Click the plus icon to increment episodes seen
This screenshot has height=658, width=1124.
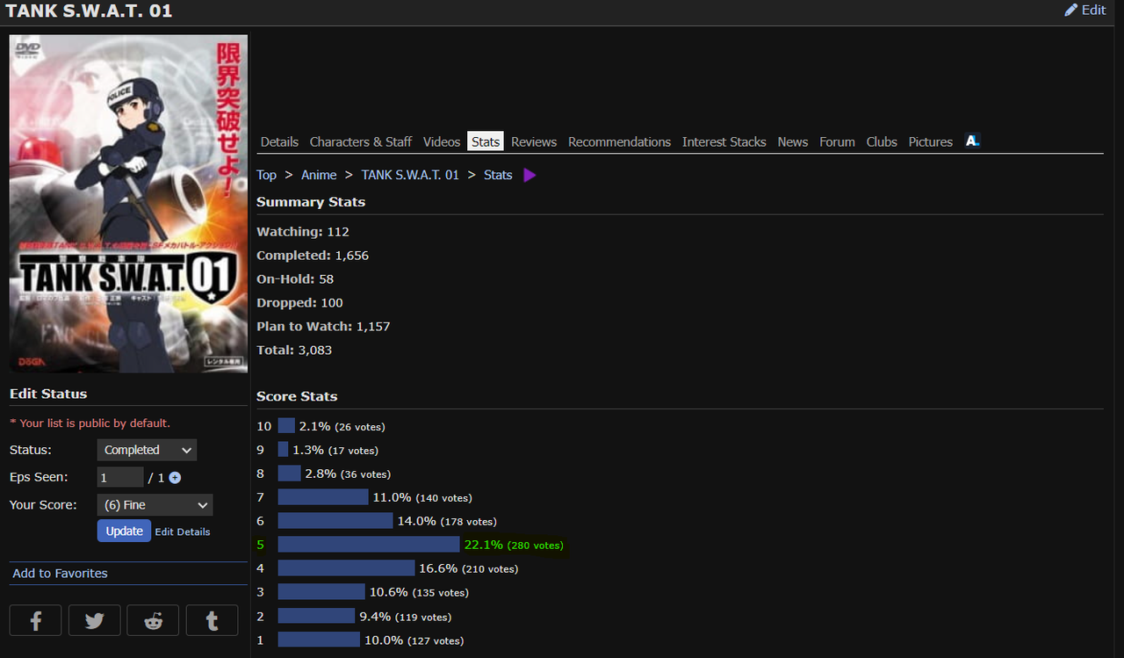(175, 478)
